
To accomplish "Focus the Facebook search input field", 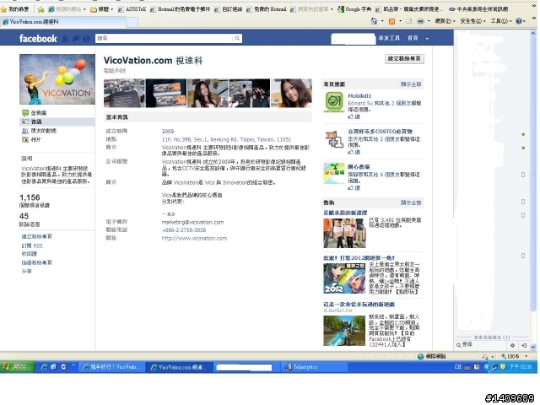I will [x=164, y=38].
